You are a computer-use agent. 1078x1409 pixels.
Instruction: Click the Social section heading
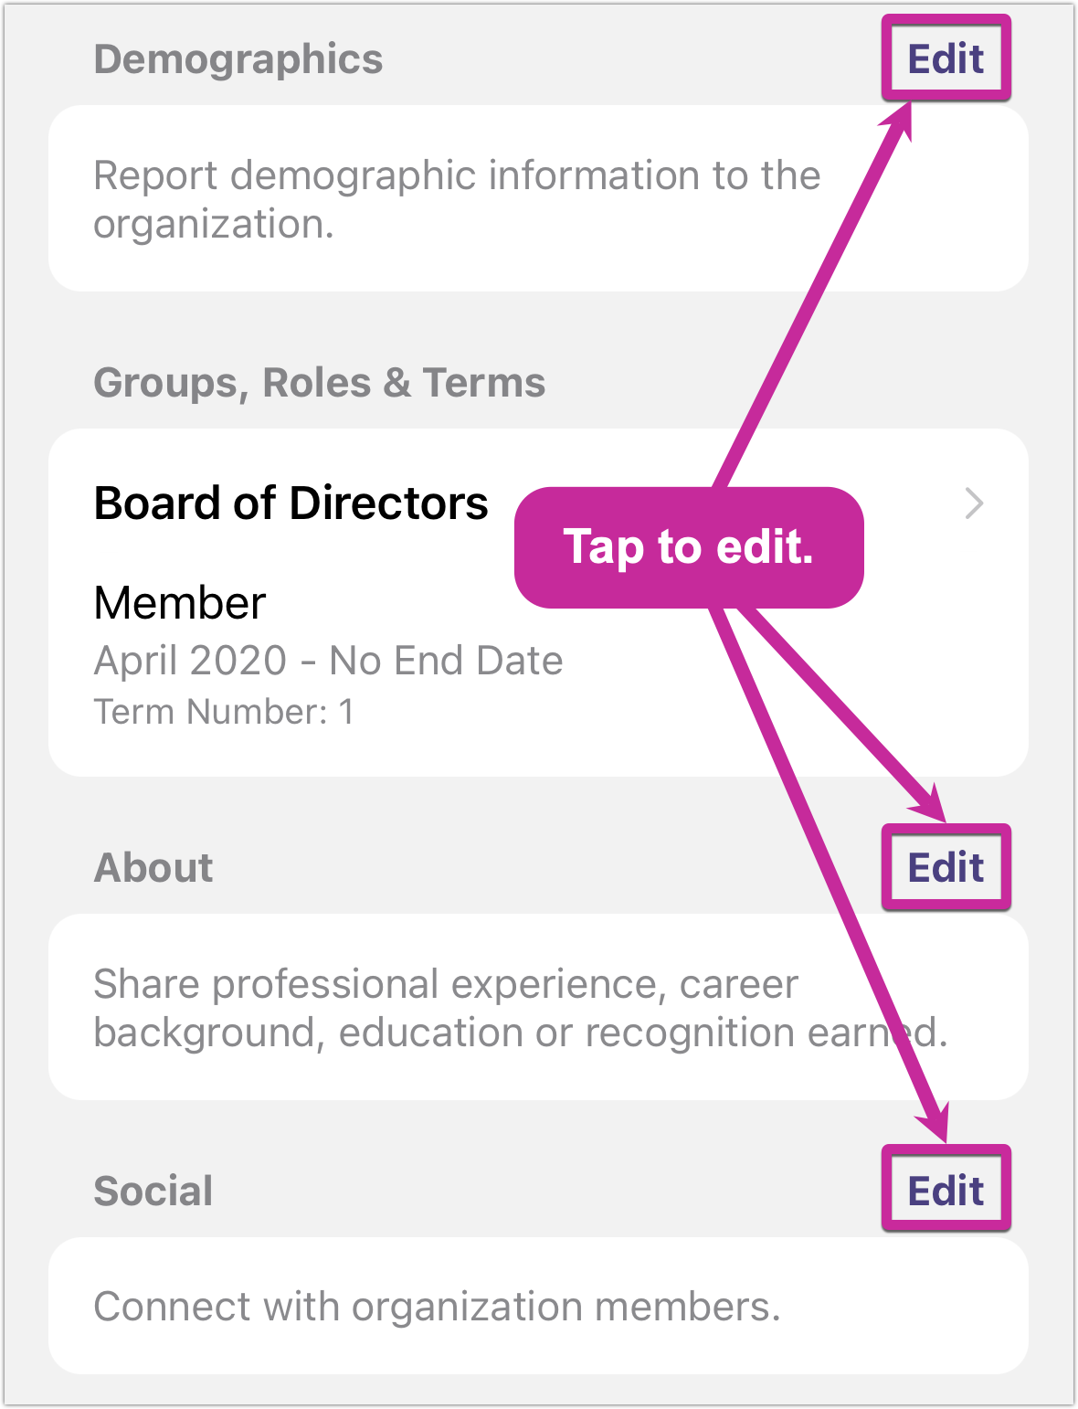pyautogui.click(x=153, y=1192)
